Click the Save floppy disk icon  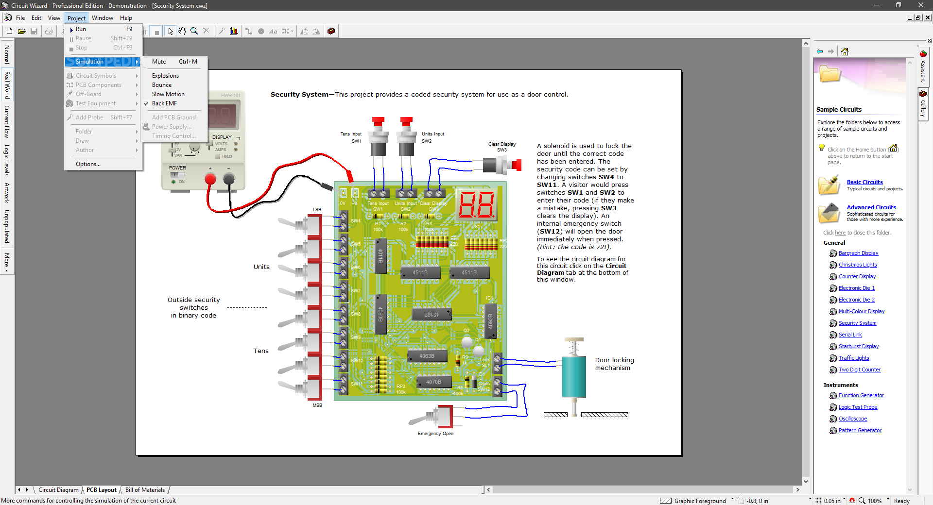pos(34,31)
